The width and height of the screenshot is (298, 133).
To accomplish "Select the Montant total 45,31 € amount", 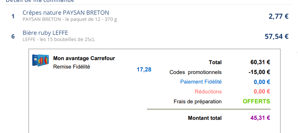I will click(x=260, y=118).
